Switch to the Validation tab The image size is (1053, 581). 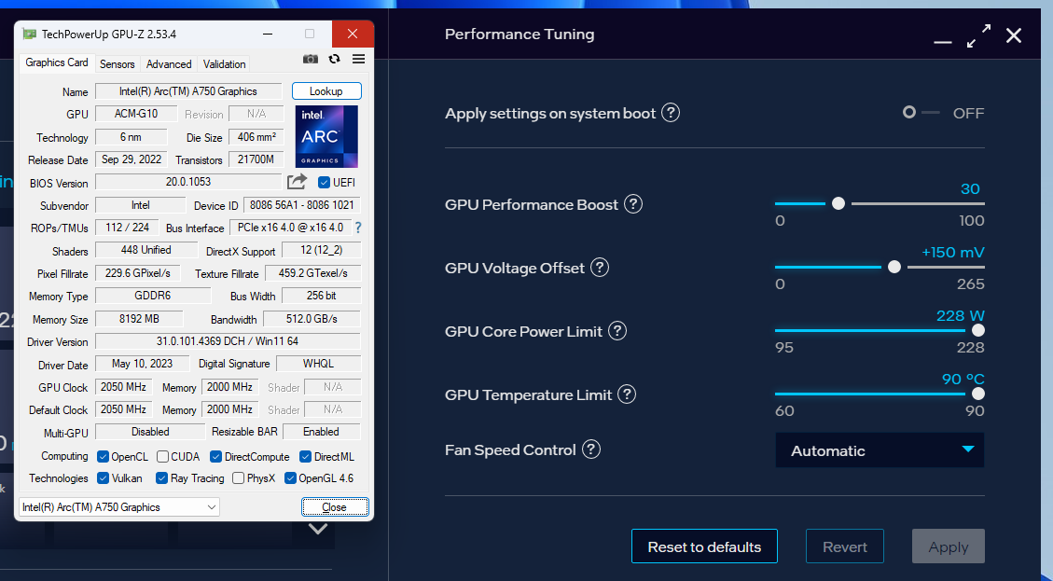click(224, 63)
